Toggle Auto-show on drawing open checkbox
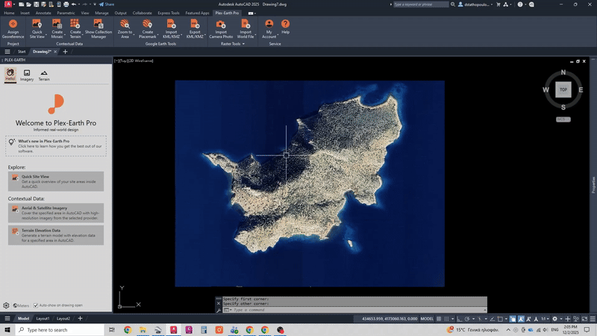This screenshot has height=336, width=597. [x=36, y=305]
